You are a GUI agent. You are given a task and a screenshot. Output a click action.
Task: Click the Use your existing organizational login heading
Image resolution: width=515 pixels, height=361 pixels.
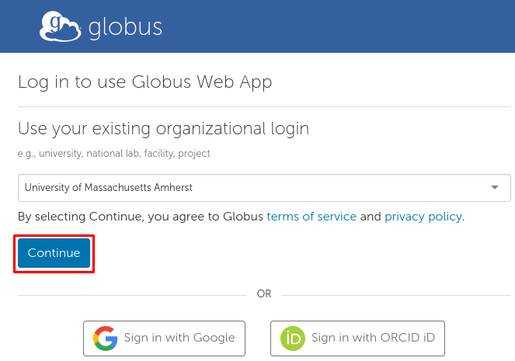tap(163, 128)
